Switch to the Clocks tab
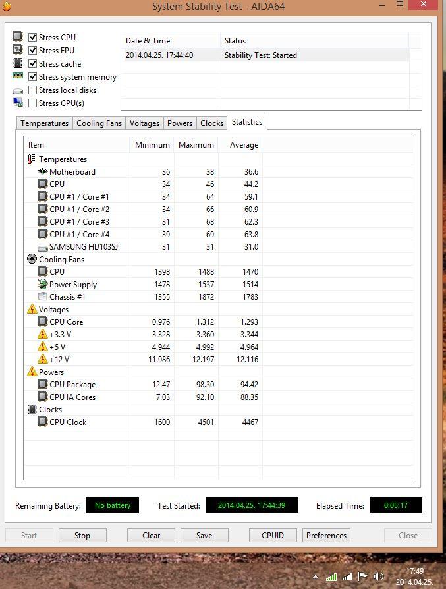This screenshot has height=589, width=446. 211,123
